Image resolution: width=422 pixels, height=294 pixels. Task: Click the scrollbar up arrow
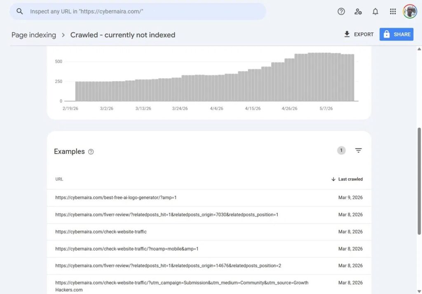click(419, 49)
